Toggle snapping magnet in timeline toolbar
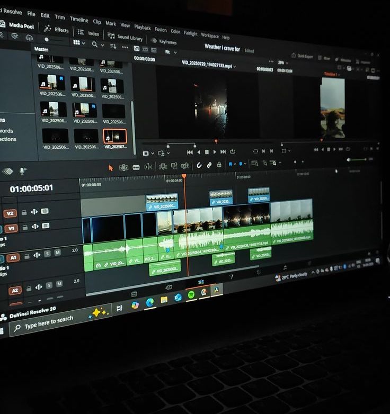 (x=199, y=165)
